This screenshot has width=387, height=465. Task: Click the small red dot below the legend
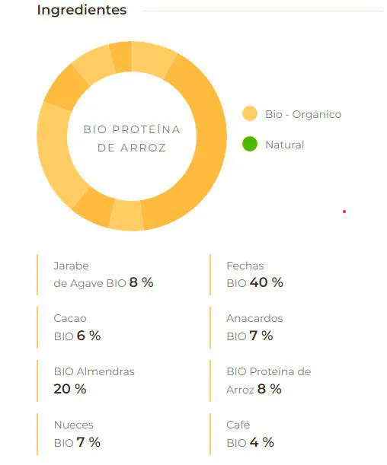tap(344, 212)
